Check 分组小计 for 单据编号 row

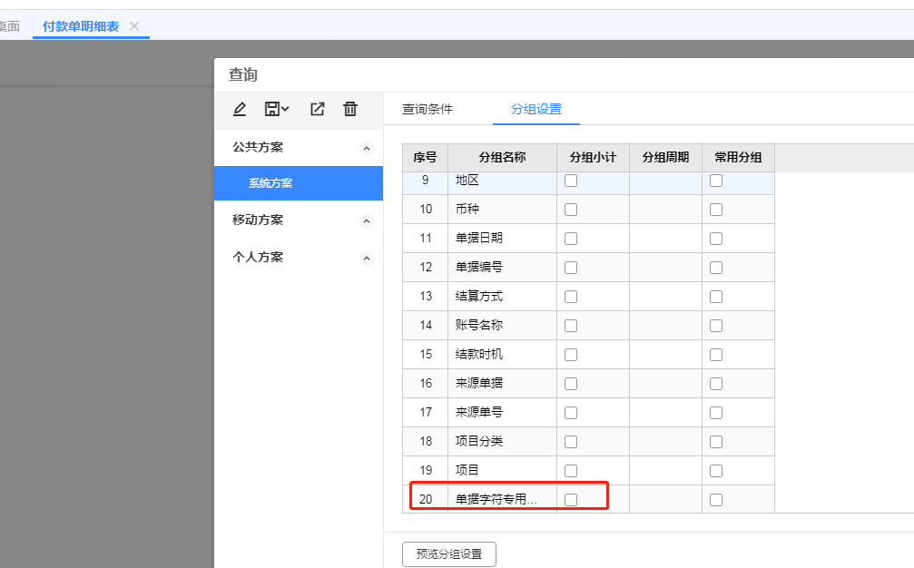pos(571,268)
